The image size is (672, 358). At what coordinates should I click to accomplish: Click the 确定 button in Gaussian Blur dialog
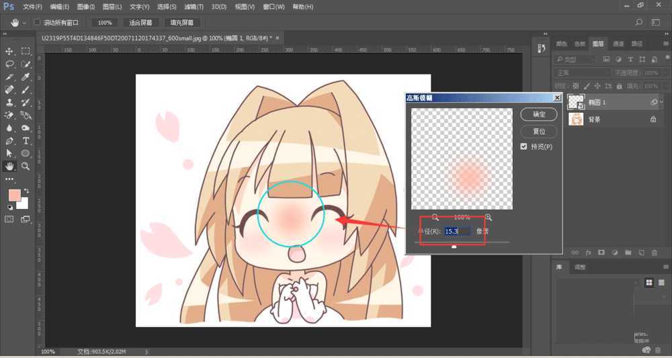538,115
